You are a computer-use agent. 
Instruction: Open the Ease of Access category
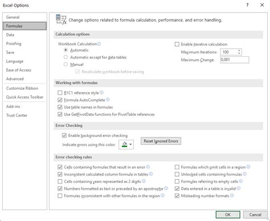point(24,70)
